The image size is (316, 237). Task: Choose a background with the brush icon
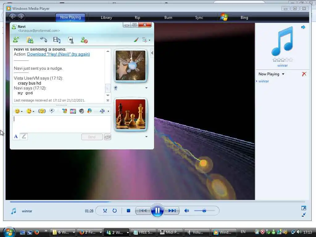(x=64, y=111)
